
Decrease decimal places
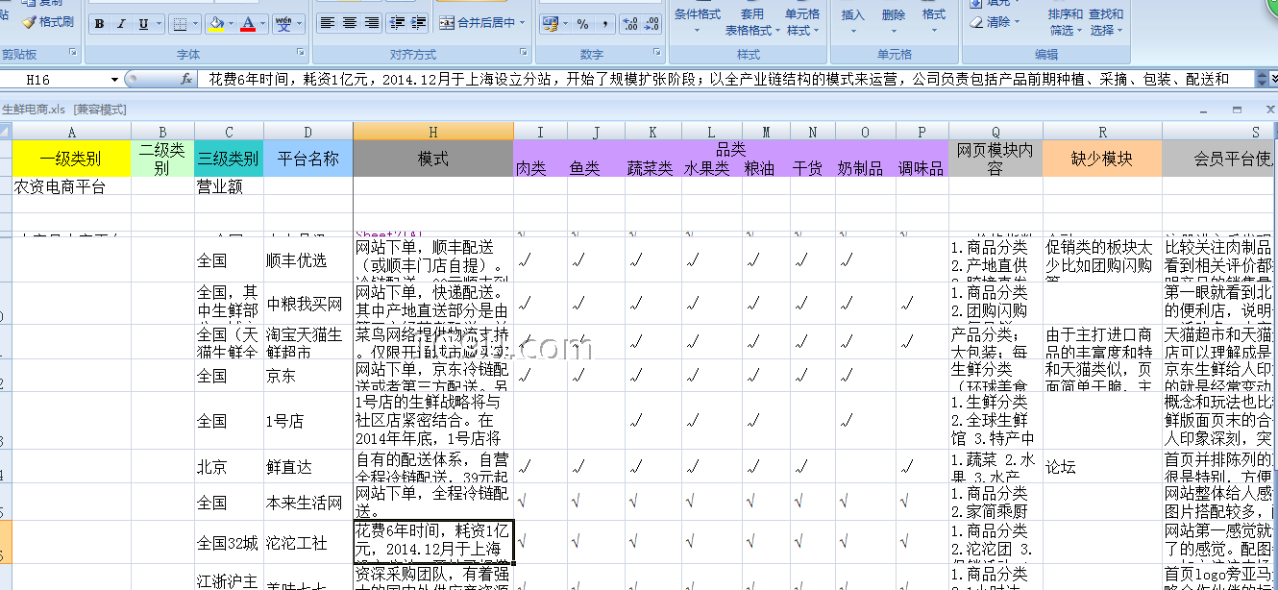[x=651, y=24]
